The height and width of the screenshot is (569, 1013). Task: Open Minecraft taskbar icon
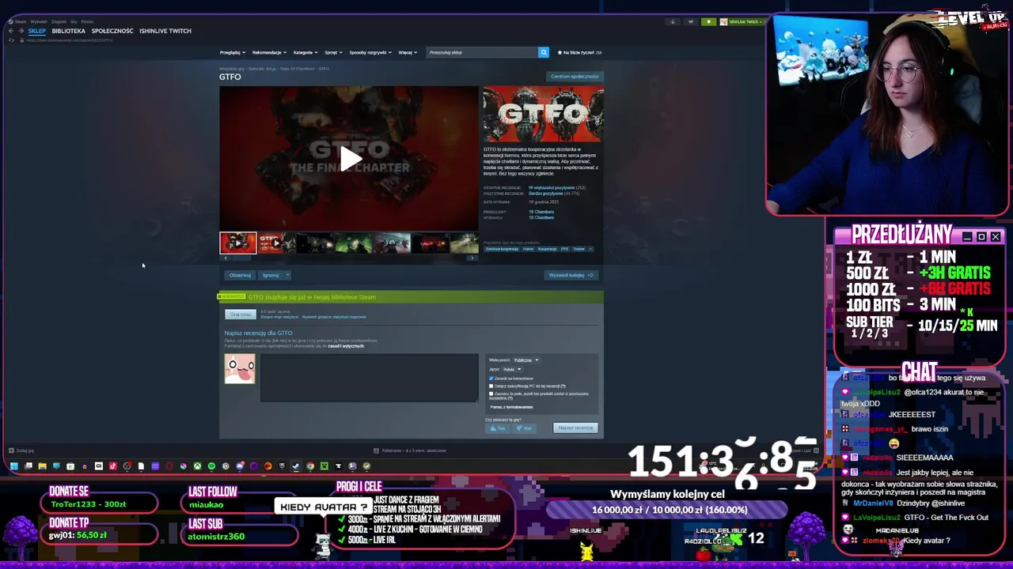[324, 466]
